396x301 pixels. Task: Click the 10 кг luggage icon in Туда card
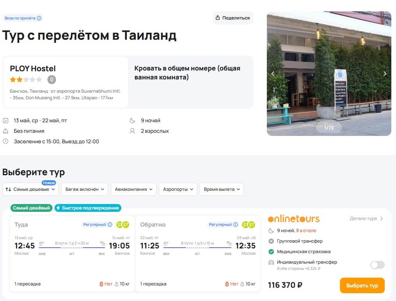[x=116, y=284]
